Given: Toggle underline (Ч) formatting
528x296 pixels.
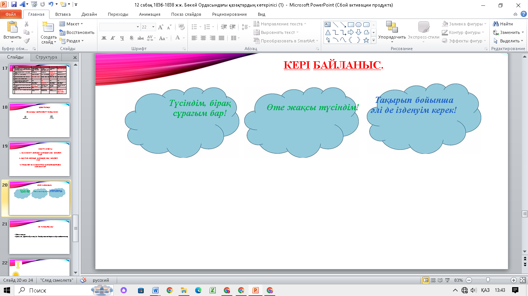Looking at the screenshot, I should [x=122, y=38].
